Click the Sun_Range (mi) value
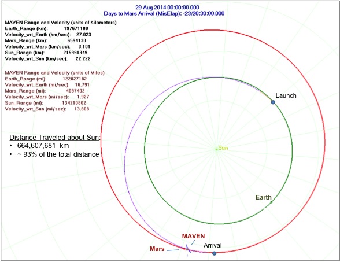This screenshot has width=340, height=262. pos(74,103)
